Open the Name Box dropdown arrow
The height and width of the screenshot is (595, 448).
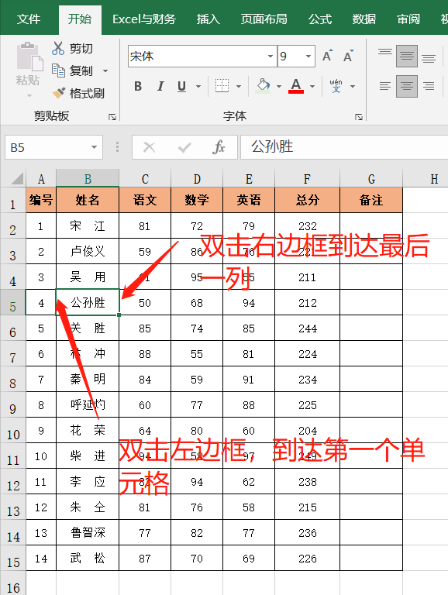click(x=94, y=147)
